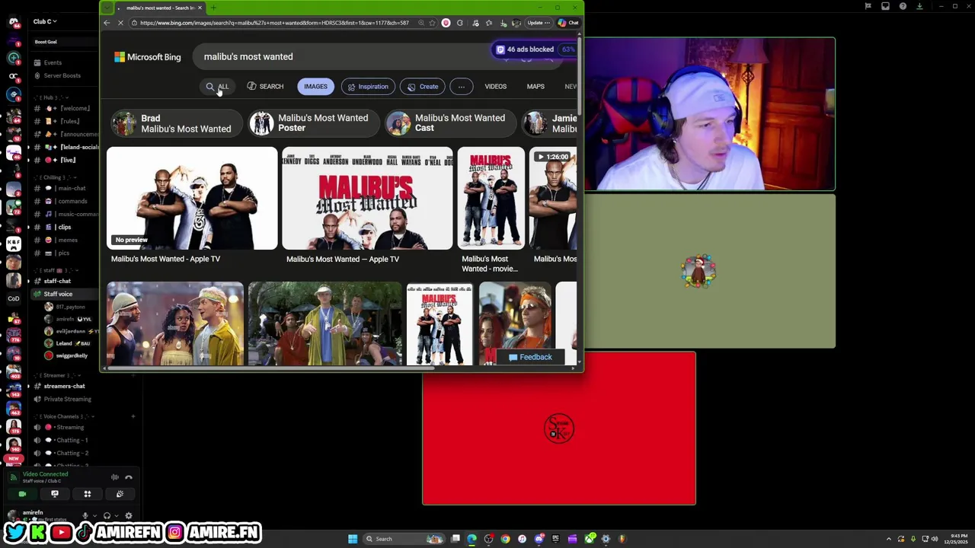Click the Update button in browser toolbar

coord(539,23)
